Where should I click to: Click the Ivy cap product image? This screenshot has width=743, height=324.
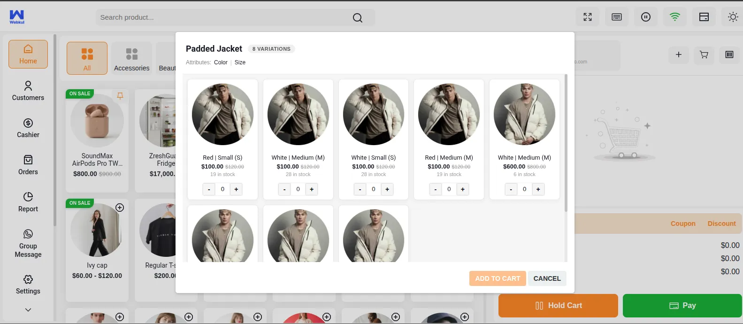pyautogui.click(x=97, y=230)
